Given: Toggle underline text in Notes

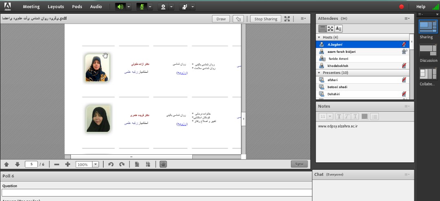Looking at the screenshot, I should [355, 116].
